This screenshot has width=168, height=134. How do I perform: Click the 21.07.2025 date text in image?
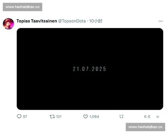(x=90, y=69)
